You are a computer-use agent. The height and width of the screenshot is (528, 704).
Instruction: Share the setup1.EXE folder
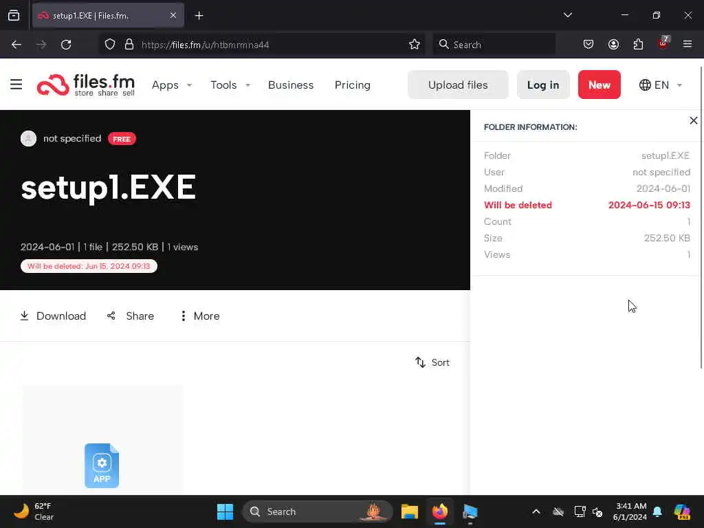click(x=131, y=316)
